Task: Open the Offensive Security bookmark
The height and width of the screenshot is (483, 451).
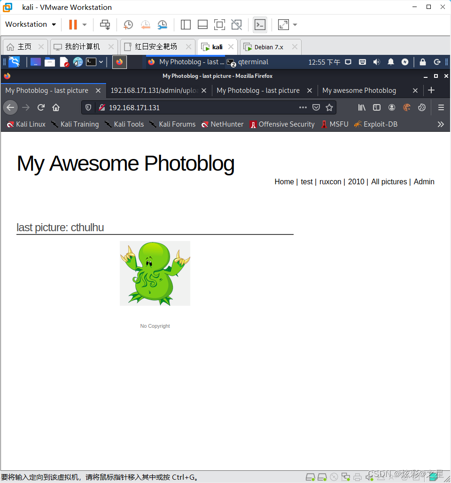Action: [x=282, y=124]
